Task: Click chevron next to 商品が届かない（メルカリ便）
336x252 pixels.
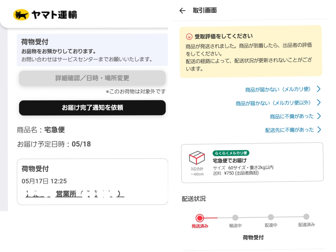Action: (x=319, y=89)
